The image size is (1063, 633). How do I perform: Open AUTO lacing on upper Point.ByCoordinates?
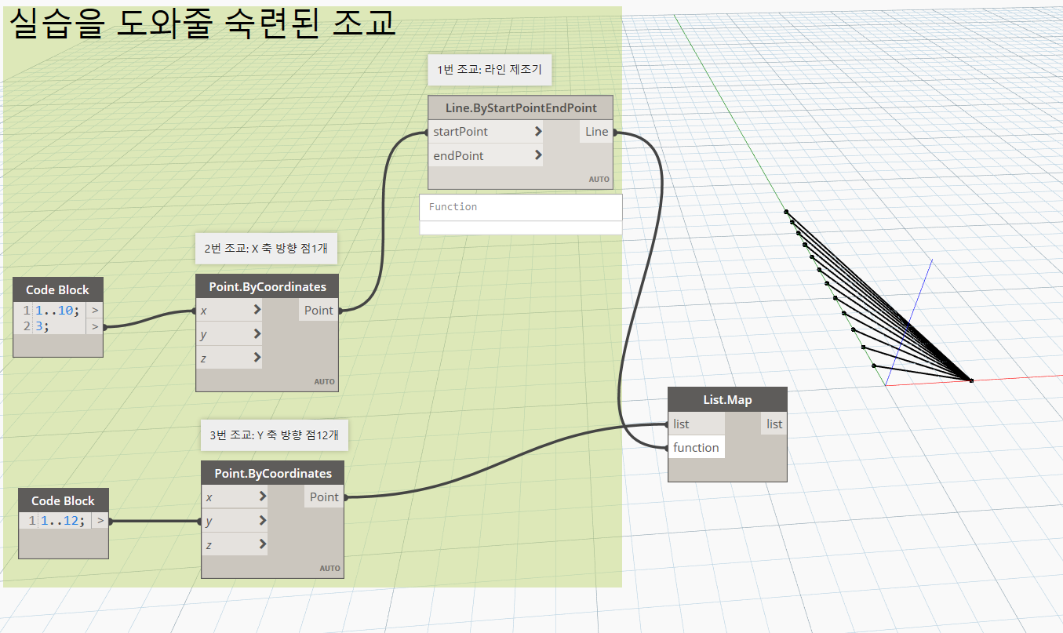324,382
